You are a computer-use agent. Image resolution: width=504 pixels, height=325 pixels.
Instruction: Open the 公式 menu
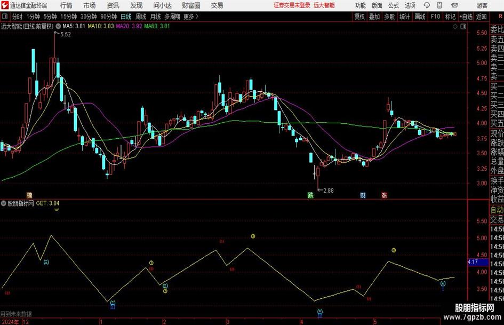(394, 5)
